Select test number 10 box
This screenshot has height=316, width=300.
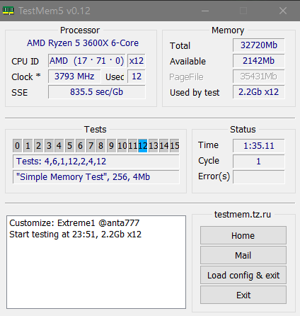[122, 146]
